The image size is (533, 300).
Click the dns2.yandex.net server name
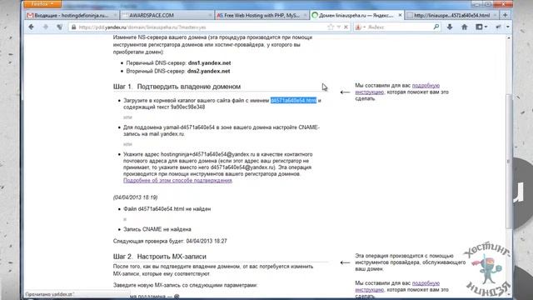[x=208, y=71]
